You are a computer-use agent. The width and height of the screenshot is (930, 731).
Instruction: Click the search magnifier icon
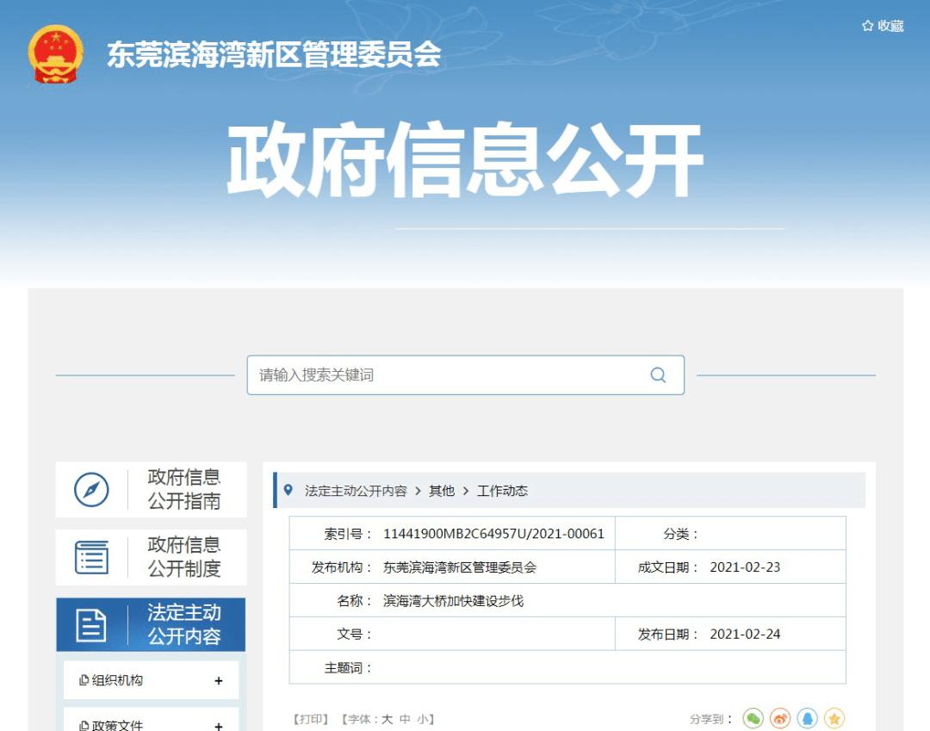pos(658,375)
